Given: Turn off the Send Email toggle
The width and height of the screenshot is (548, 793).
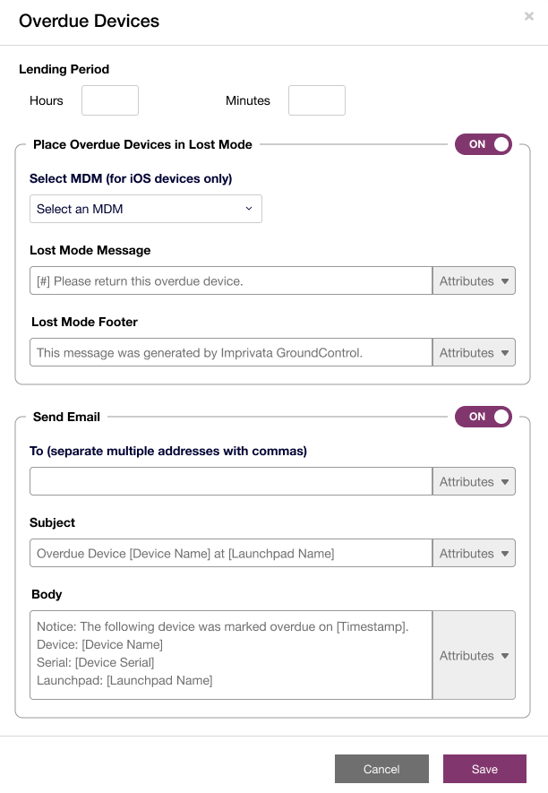Looking at the screenshot, I should [483, 417].
